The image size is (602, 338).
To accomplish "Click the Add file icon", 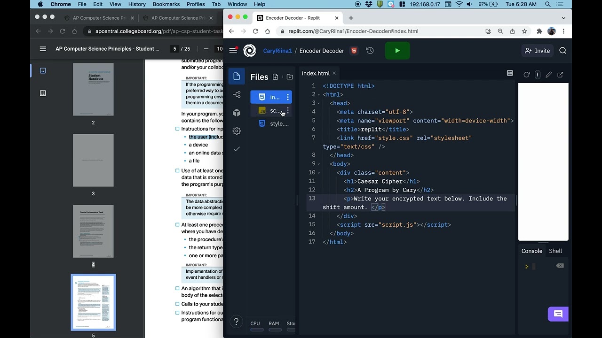I will click(276, 77).
